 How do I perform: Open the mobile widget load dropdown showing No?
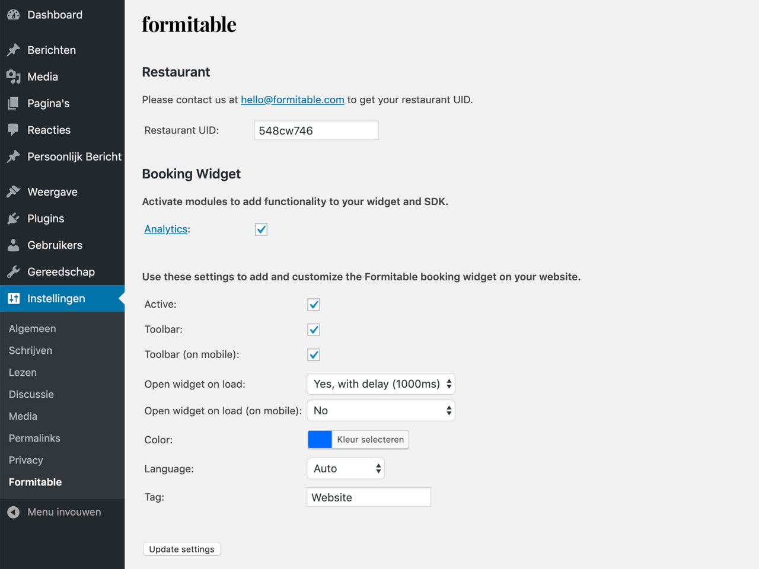pyautogui.click(x=381, y=411)
